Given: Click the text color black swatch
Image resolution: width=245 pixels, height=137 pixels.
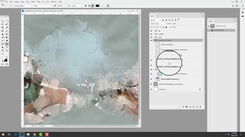Looking at the screenshot, I should 97,6.
